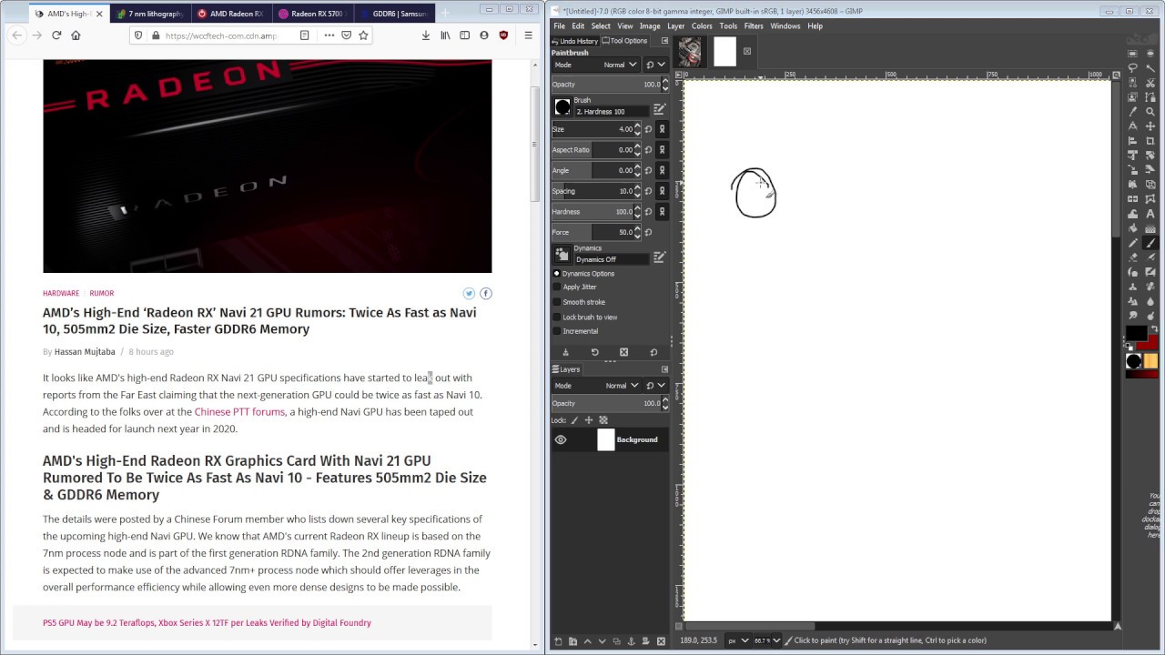This screenshot has height=655, width=1165.
Task: Raise the layer one step
Action: (587, 641)
